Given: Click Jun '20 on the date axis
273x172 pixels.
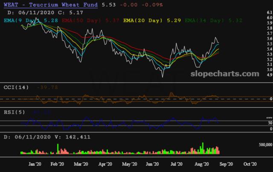Looking at the screenshot, I should (x=152, y=164).
